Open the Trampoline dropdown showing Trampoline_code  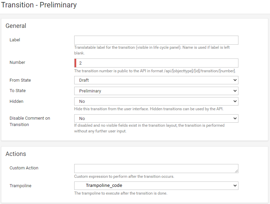click(x=156, y=186)
